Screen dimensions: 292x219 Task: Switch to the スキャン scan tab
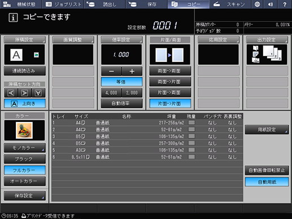click(230, 4)
